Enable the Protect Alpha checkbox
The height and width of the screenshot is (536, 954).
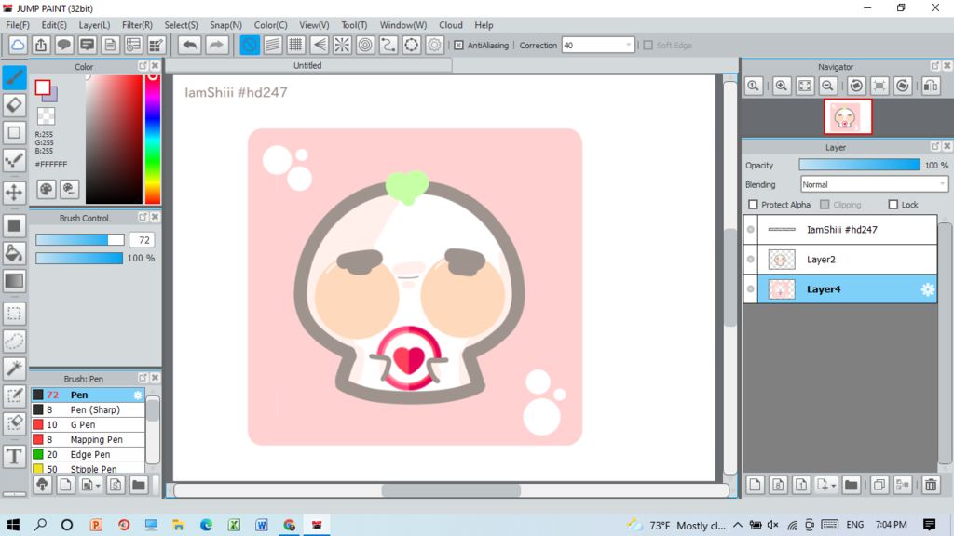pos(753,204)
